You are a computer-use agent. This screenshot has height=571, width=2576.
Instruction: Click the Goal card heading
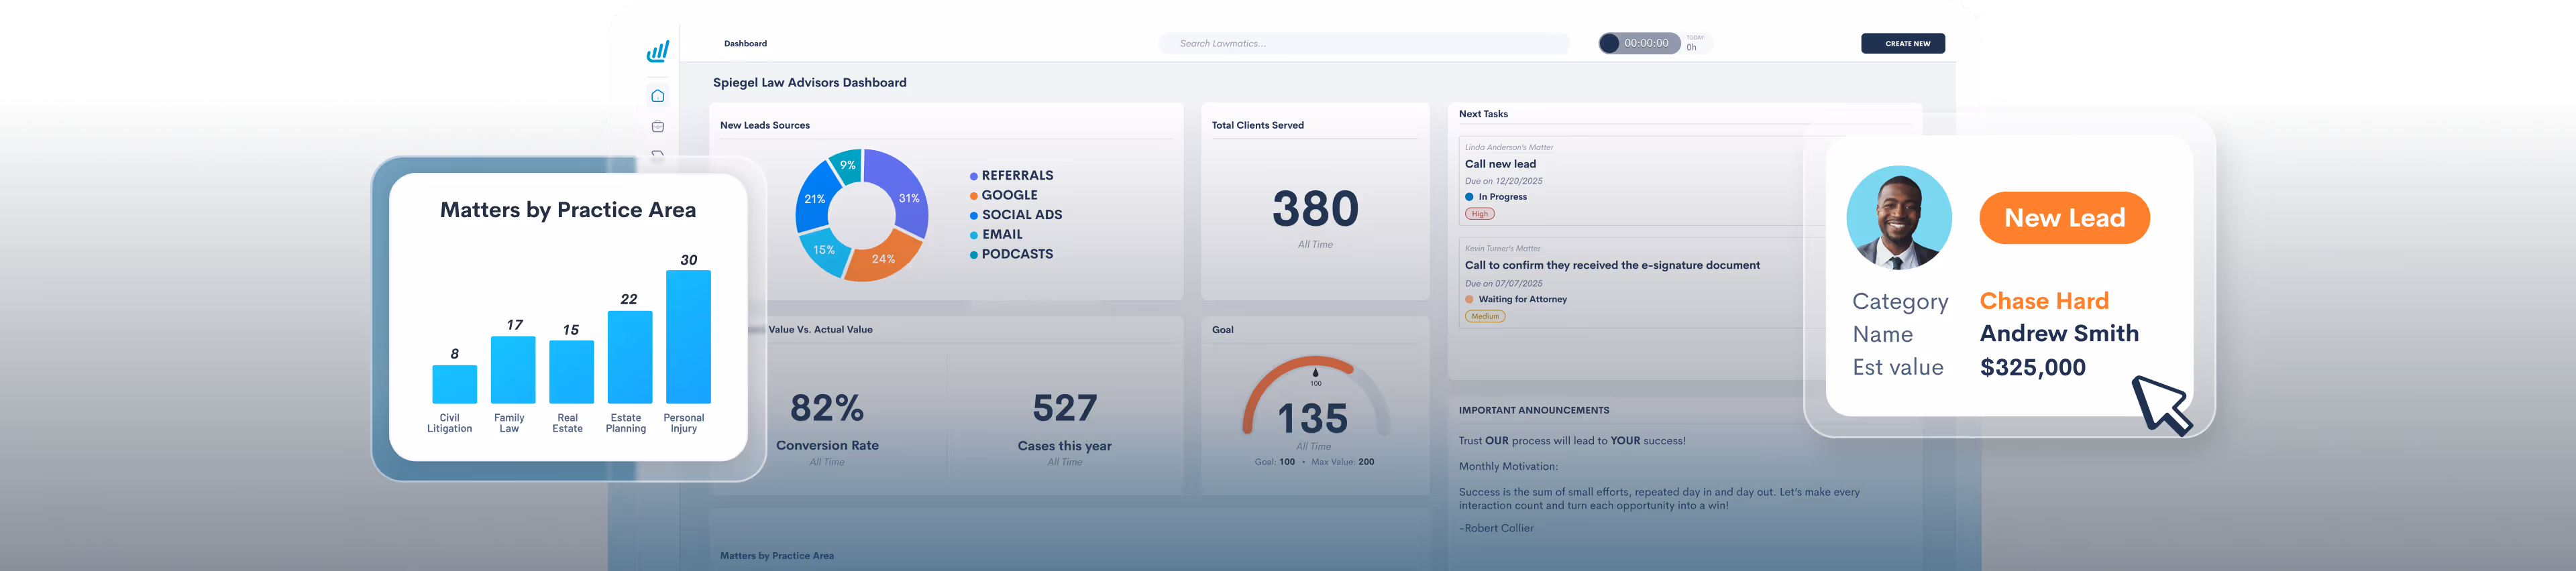1222,330
